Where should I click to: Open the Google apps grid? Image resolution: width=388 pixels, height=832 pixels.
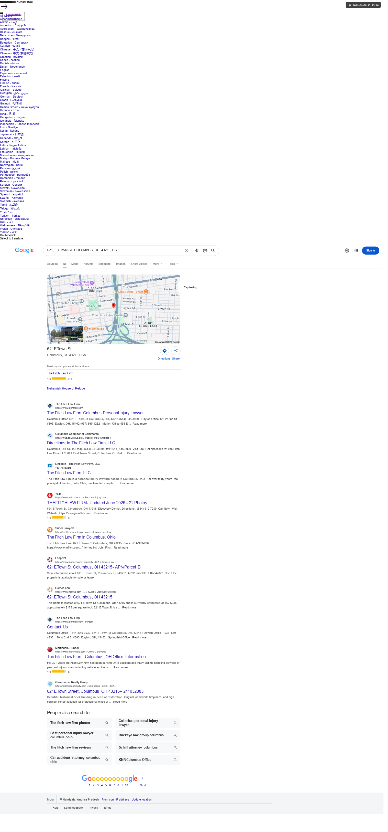tap(360, 254)
